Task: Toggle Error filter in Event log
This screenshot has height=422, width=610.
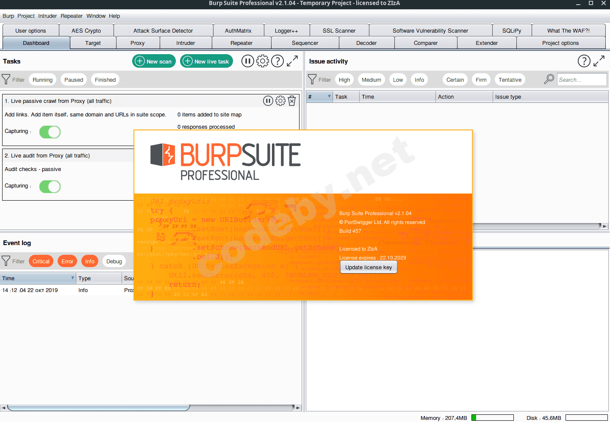Action: click(67, 261)
